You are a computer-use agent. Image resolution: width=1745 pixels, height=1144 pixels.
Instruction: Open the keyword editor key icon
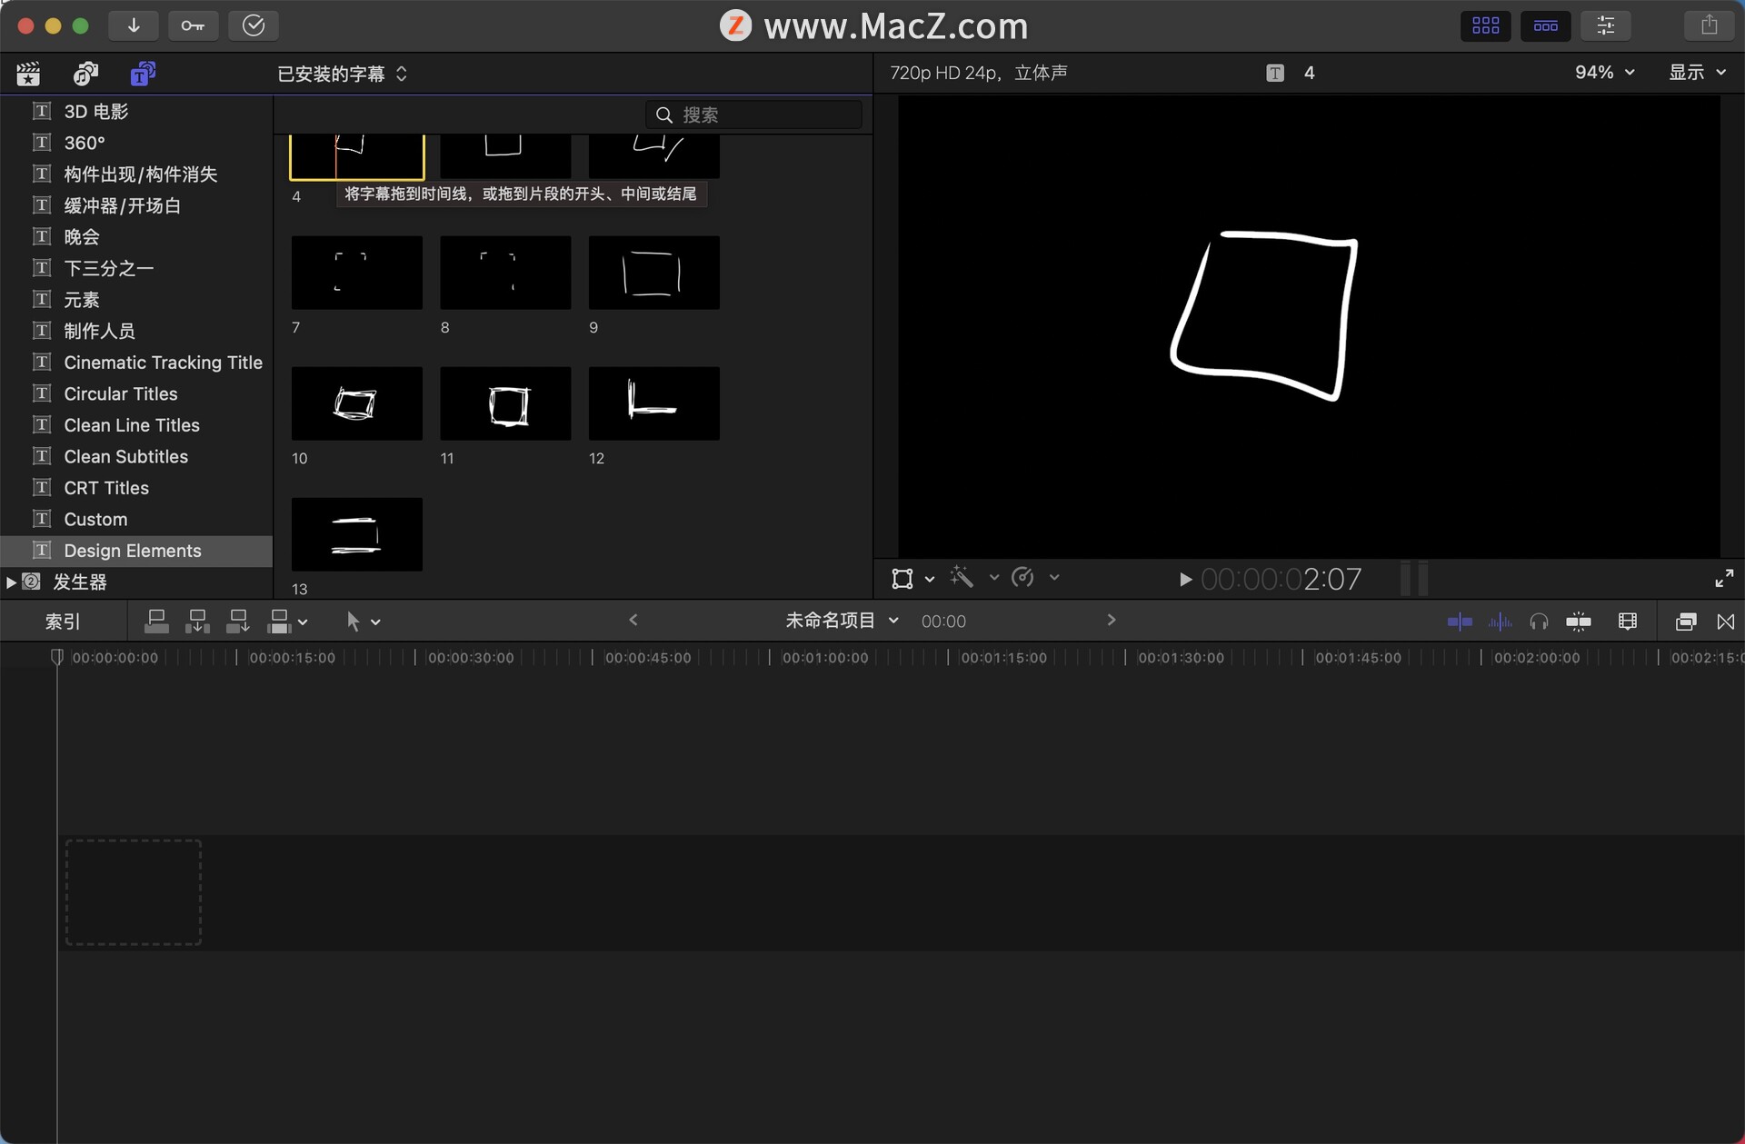click(193, 25)
